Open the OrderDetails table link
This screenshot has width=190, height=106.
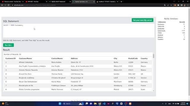(161, 31)
